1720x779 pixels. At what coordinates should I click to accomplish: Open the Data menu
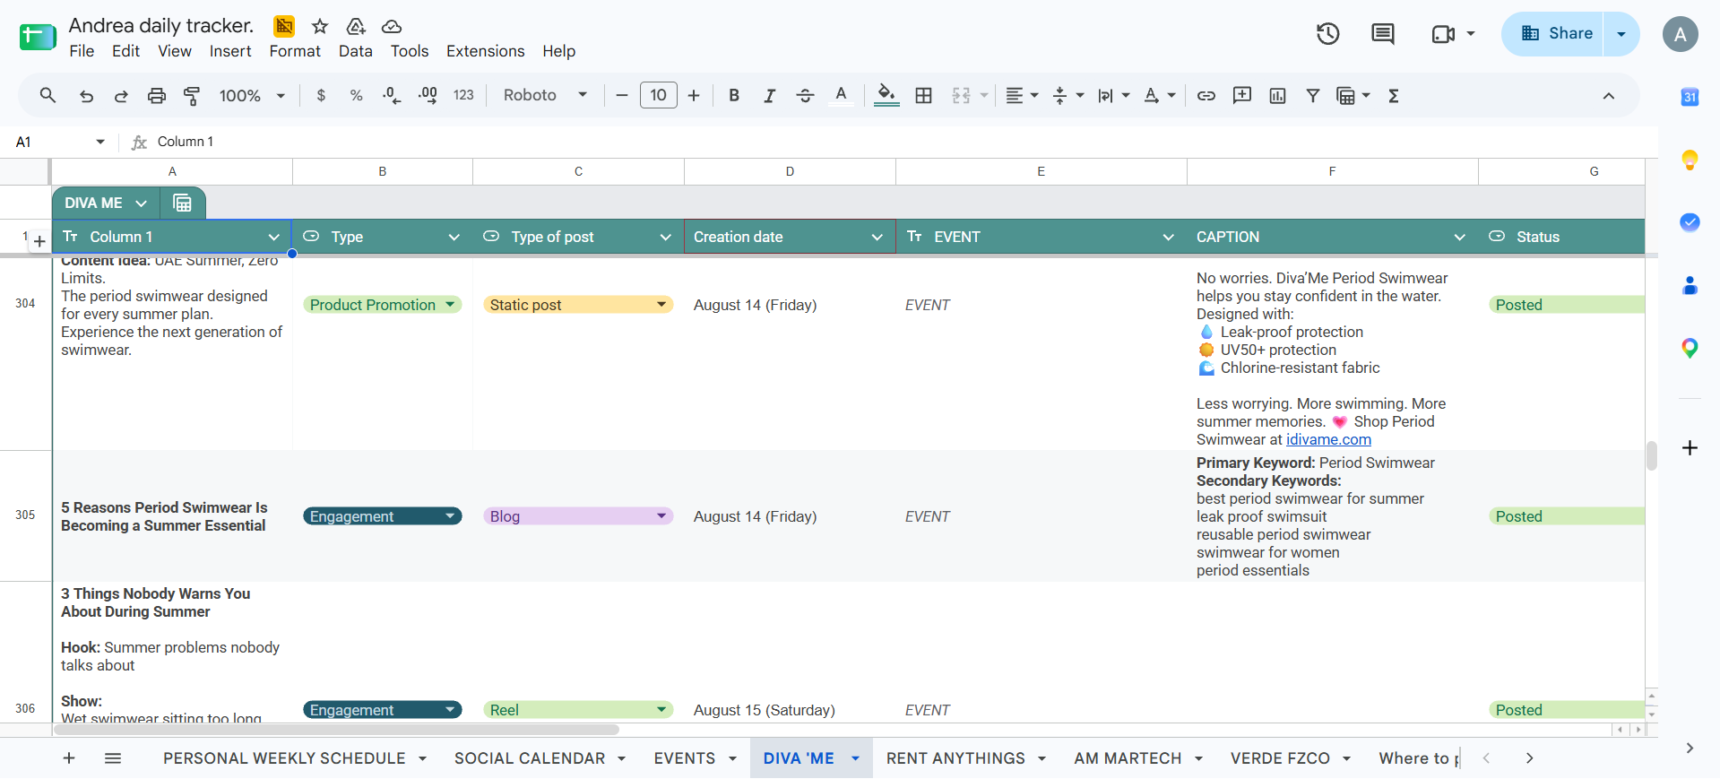[x=356, y=51]
